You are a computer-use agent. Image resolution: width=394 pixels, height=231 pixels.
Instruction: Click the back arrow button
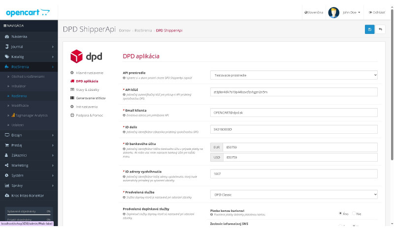click(380, 29)
